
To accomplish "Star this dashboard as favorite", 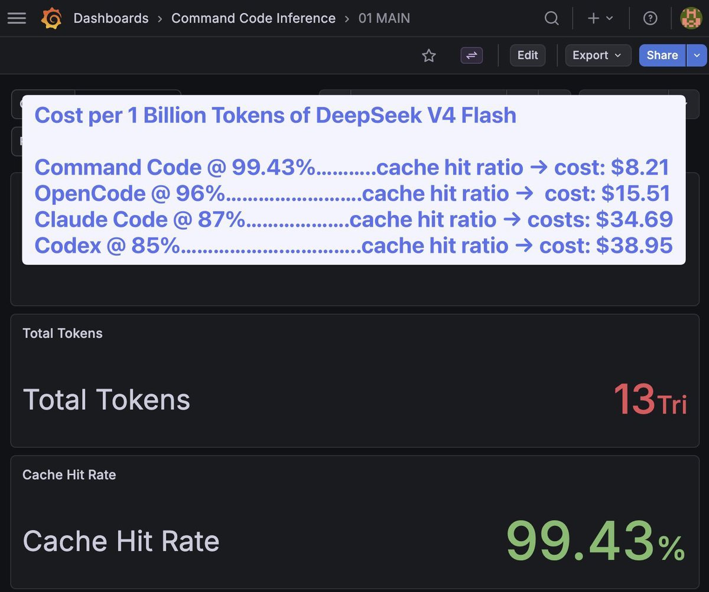I will click(x=428, y=56).
